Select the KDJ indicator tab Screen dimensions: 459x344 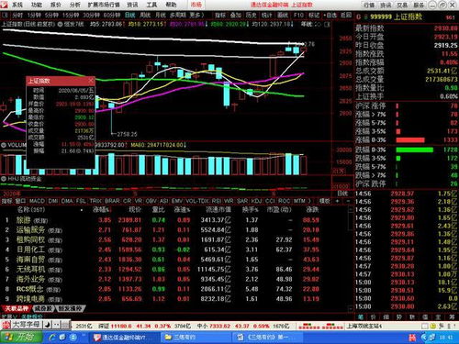coord(256,201)
